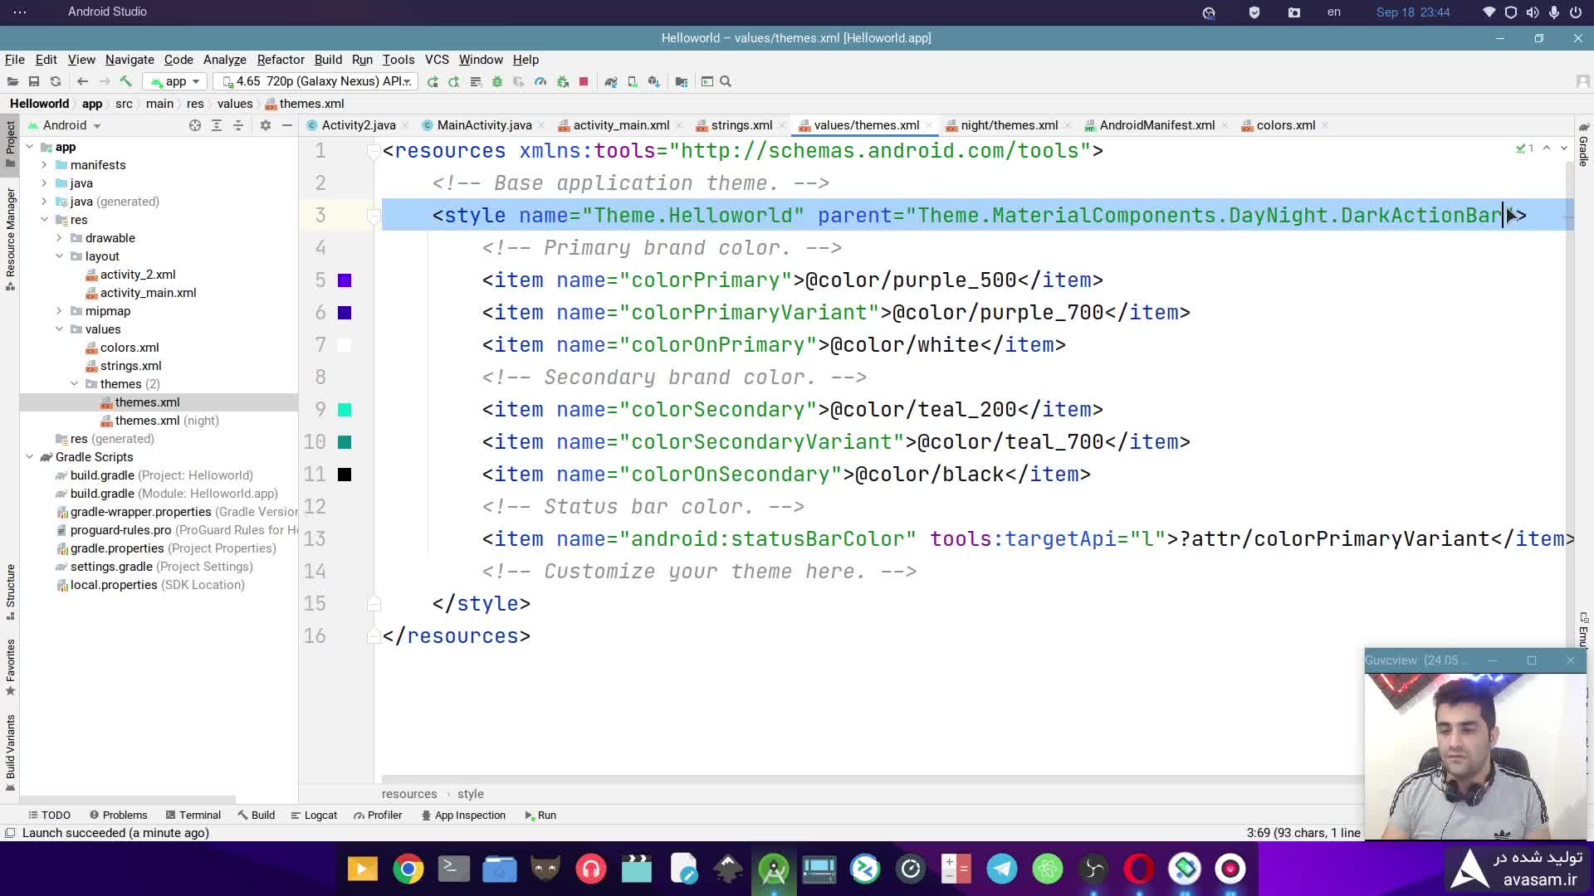Click the Search Everywhere magnifier icon
This screenshot has width=1594, height=896.
pyautogui.click(x=726, y=81)
